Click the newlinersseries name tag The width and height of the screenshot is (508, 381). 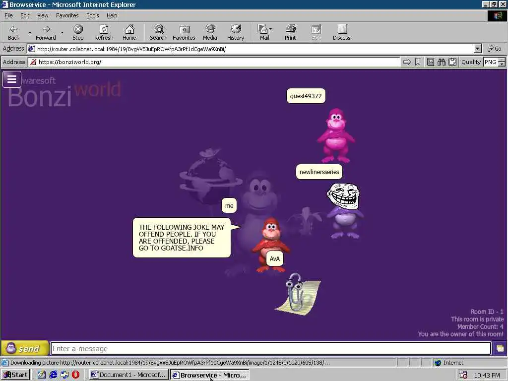(319, 172)
